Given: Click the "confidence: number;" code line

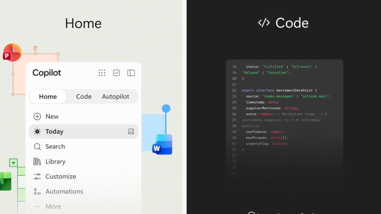Looking at the screenshot, I should click(265, 132).
